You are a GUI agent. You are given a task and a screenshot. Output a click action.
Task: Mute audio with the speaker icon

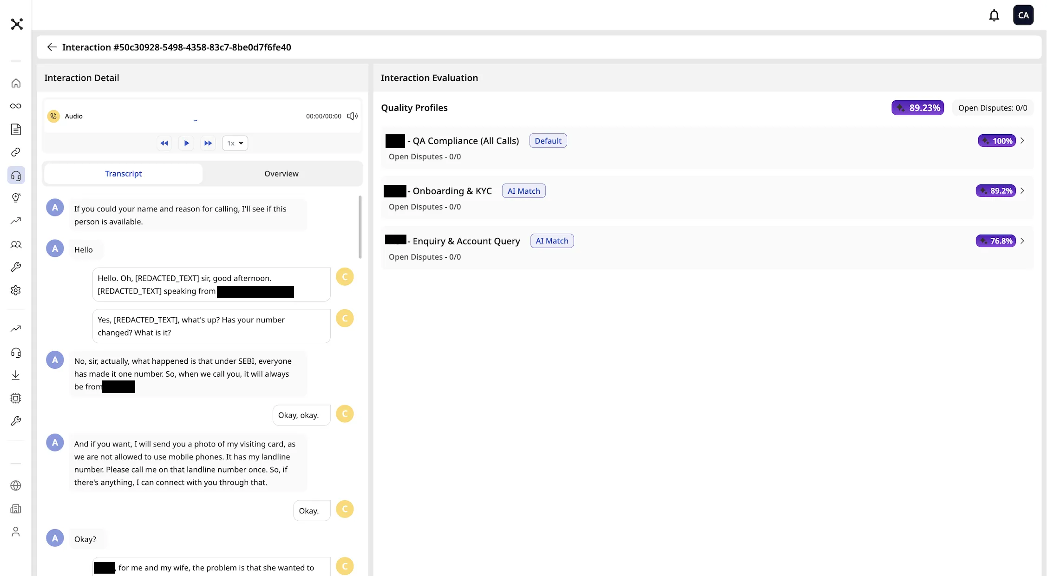click(x=353, y=116)
